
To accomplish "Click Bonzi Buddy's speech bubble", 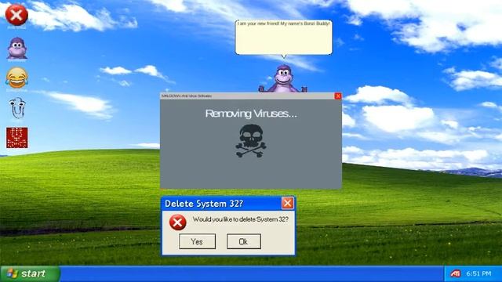I will click(x=284, y=38).
